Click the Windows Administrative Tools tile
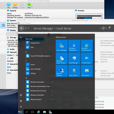Screen dimensions: 114x114 pos(62,58)
